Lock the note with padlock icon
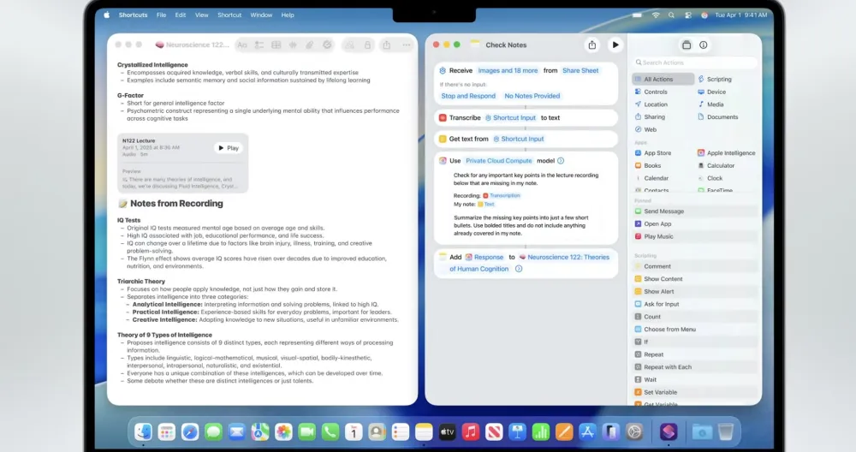The image size is (856, 452). tap(367, 45)
